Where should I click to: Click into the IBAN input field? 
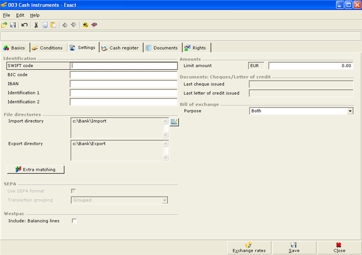tap(124, 83)
